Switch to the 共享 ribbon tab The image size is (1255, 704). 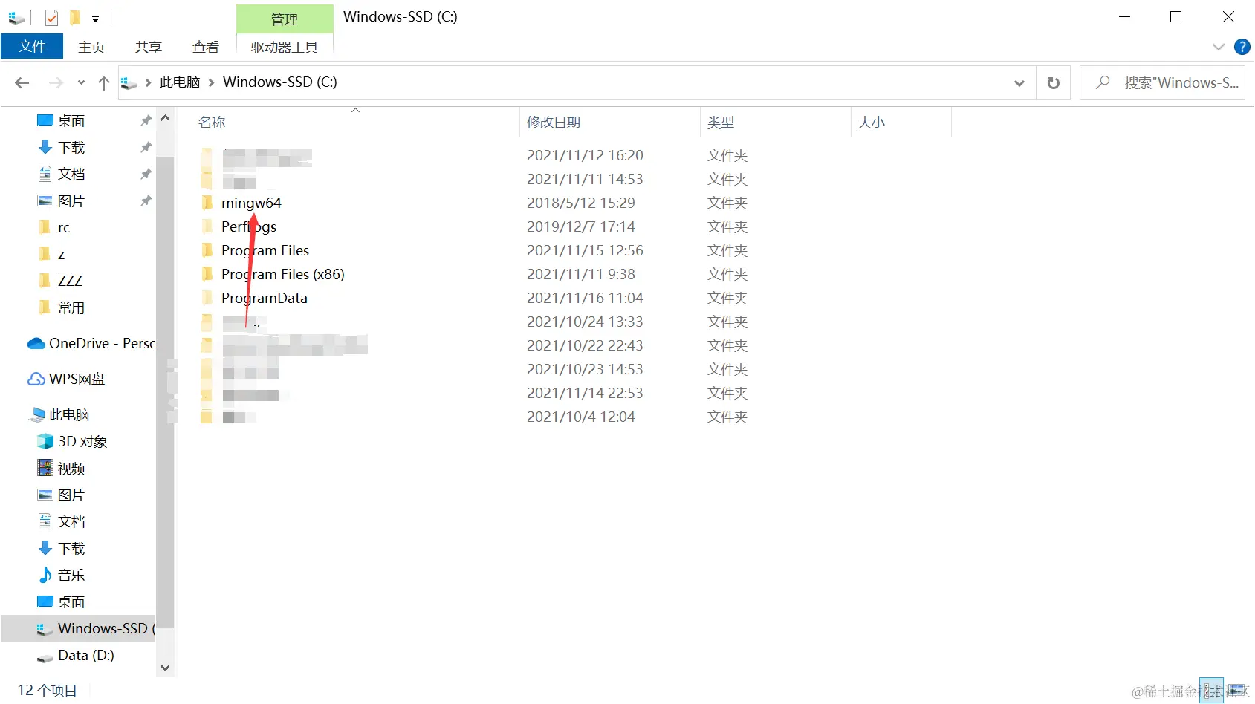(149, 47)
